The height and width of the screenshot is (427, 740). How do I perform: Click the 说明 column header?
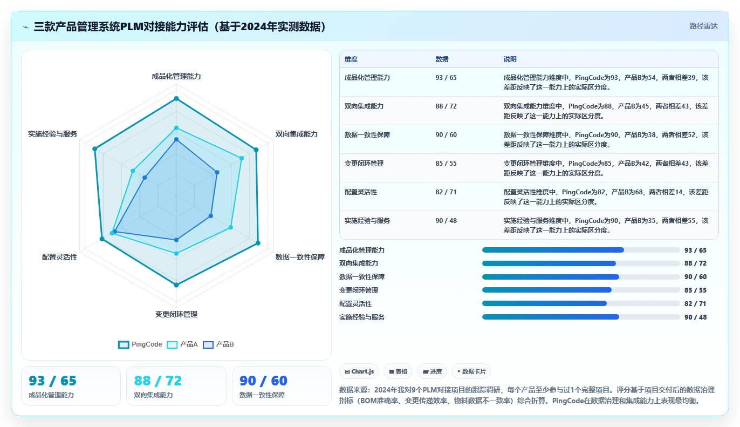[510, 59]
